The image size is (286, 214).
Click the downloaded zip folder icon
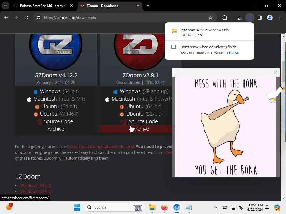(174, 31)
